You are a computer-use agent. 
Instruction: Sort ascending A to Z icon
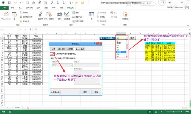click(x=58, y=2)
